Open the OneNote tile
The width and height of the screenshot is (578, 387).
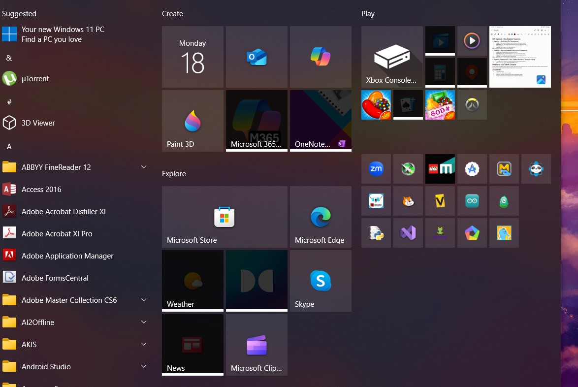321,121
